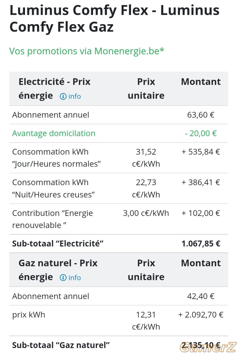Select the green Avantage domicilation row label
The width and height of the screenshot is (237, 354).
(54, 133)
